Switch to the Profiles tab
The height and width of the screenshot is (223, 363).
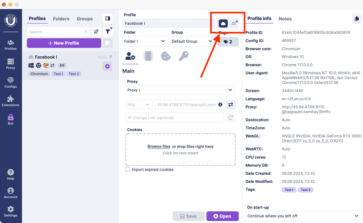click(37, 18)
